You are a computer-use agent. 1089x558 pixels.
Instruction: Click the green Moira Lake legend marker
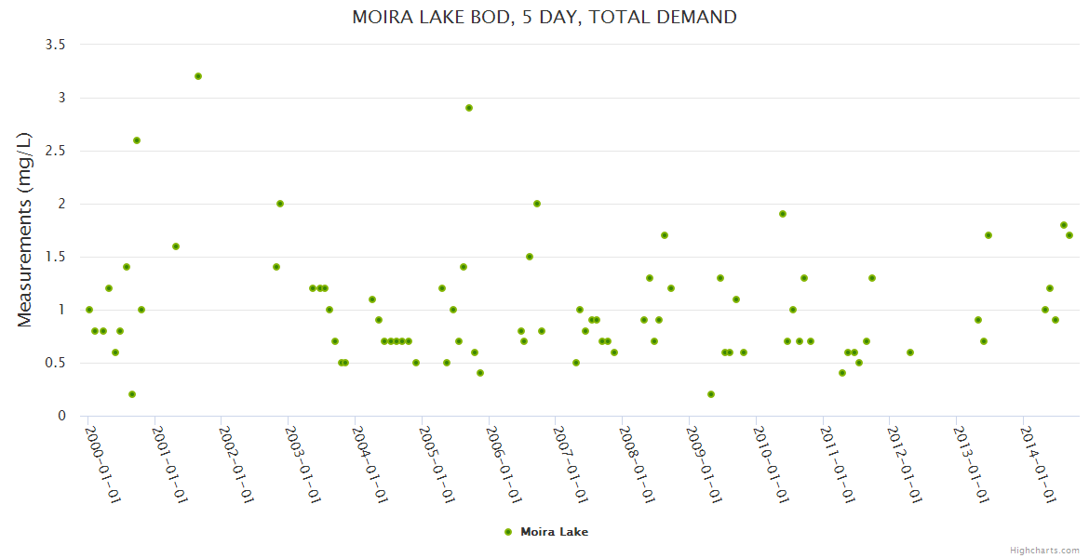507,532
